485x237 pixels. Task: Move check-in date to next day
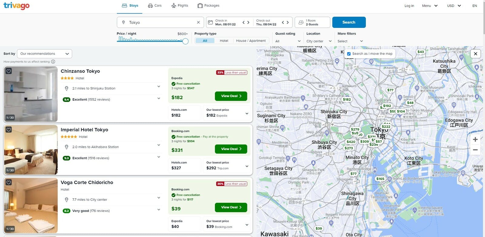[248, 22]
